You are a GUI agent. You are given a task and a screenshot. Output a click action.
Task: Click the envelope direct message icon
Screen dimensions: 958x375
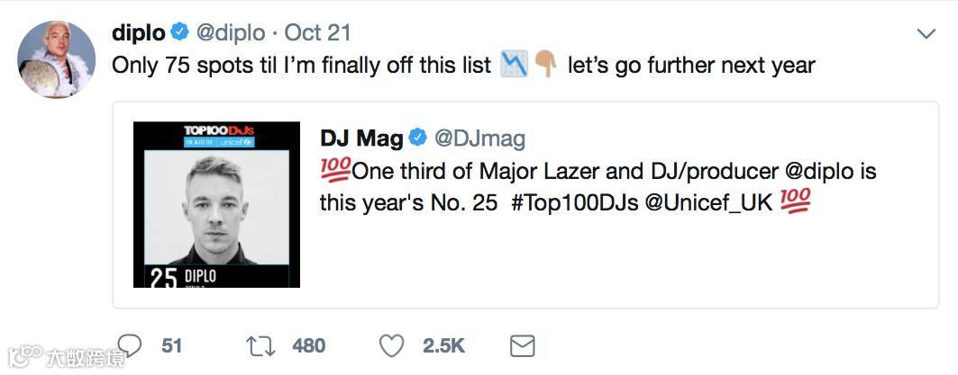coord(522,345)
